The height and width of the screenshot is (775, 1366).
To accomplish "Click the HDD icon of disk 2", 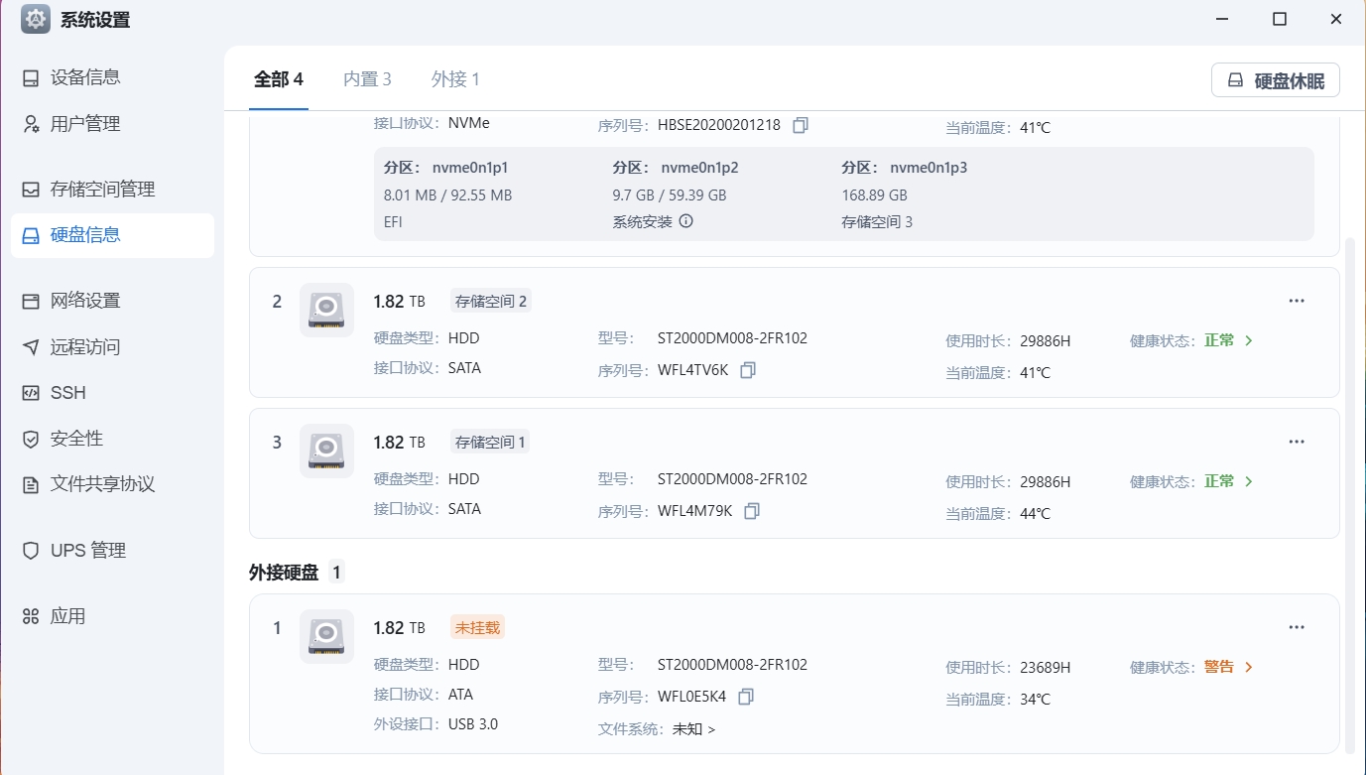I will click(326, 310).
